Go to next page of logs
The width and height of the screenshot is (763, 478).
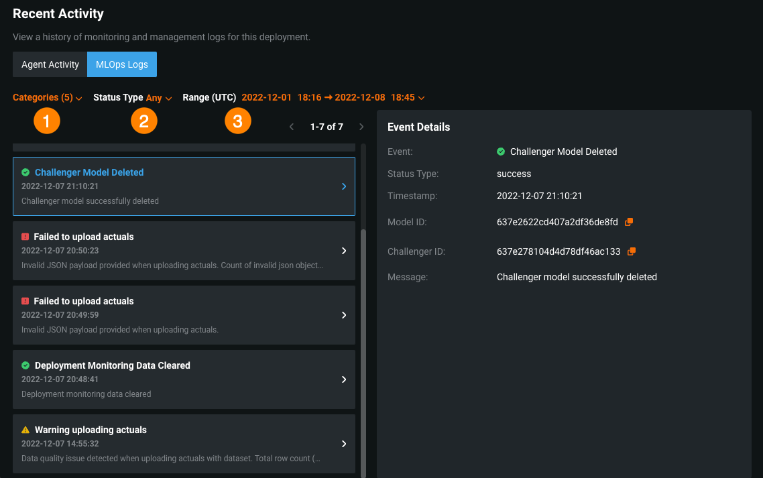pyautogui.click(x=361, y=127)
